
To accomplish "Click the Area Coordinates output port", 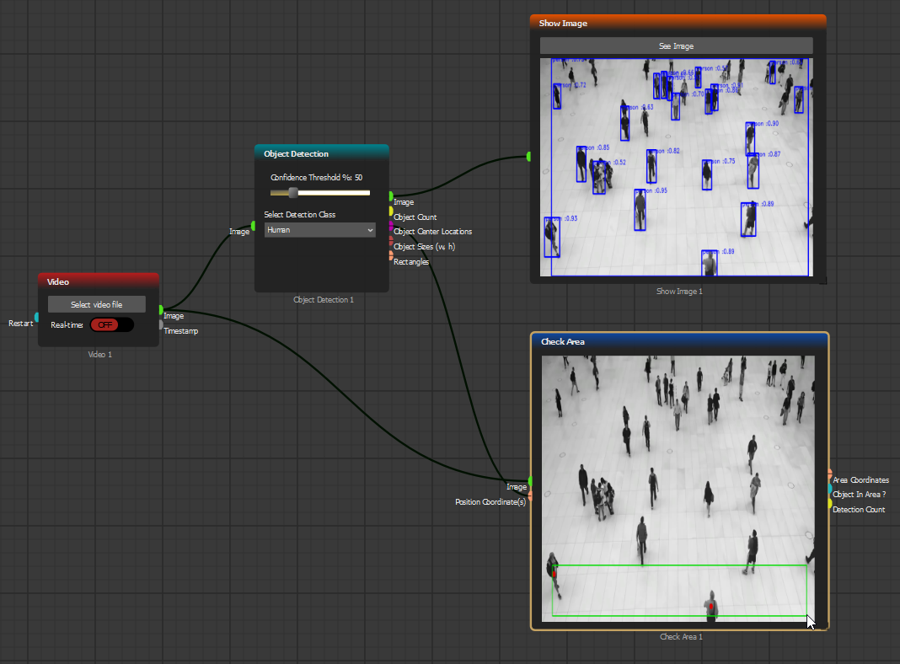I will point(830,474).
